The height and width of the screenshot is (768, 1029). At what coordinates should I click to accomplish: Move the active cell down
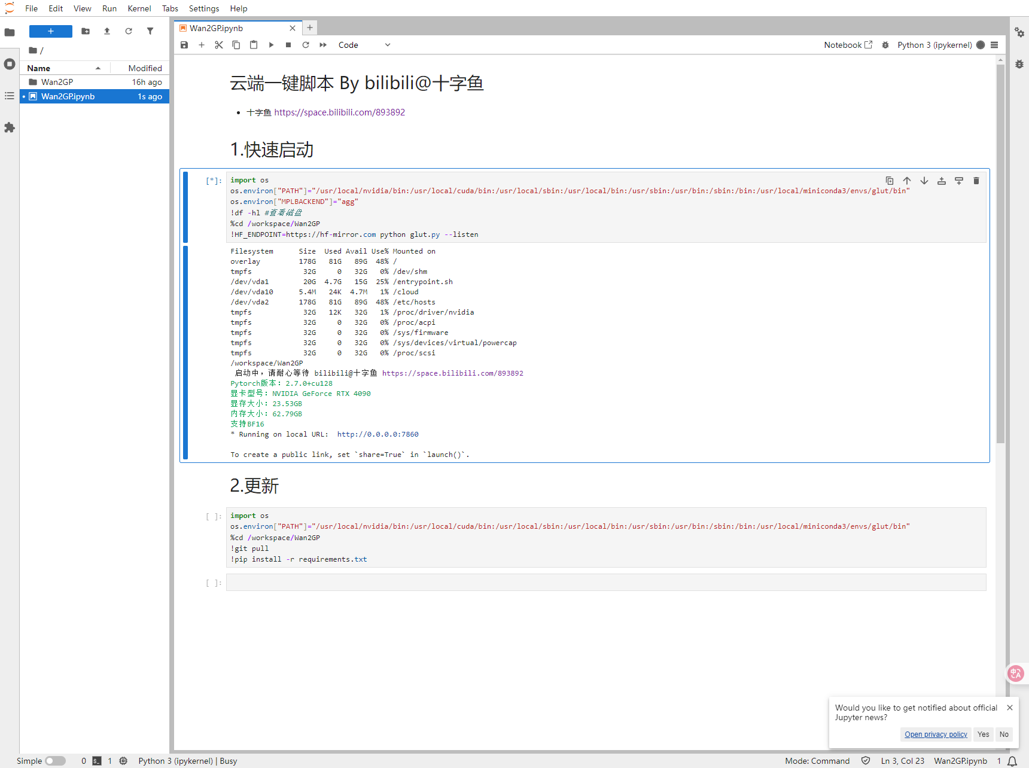pos(924,181)
